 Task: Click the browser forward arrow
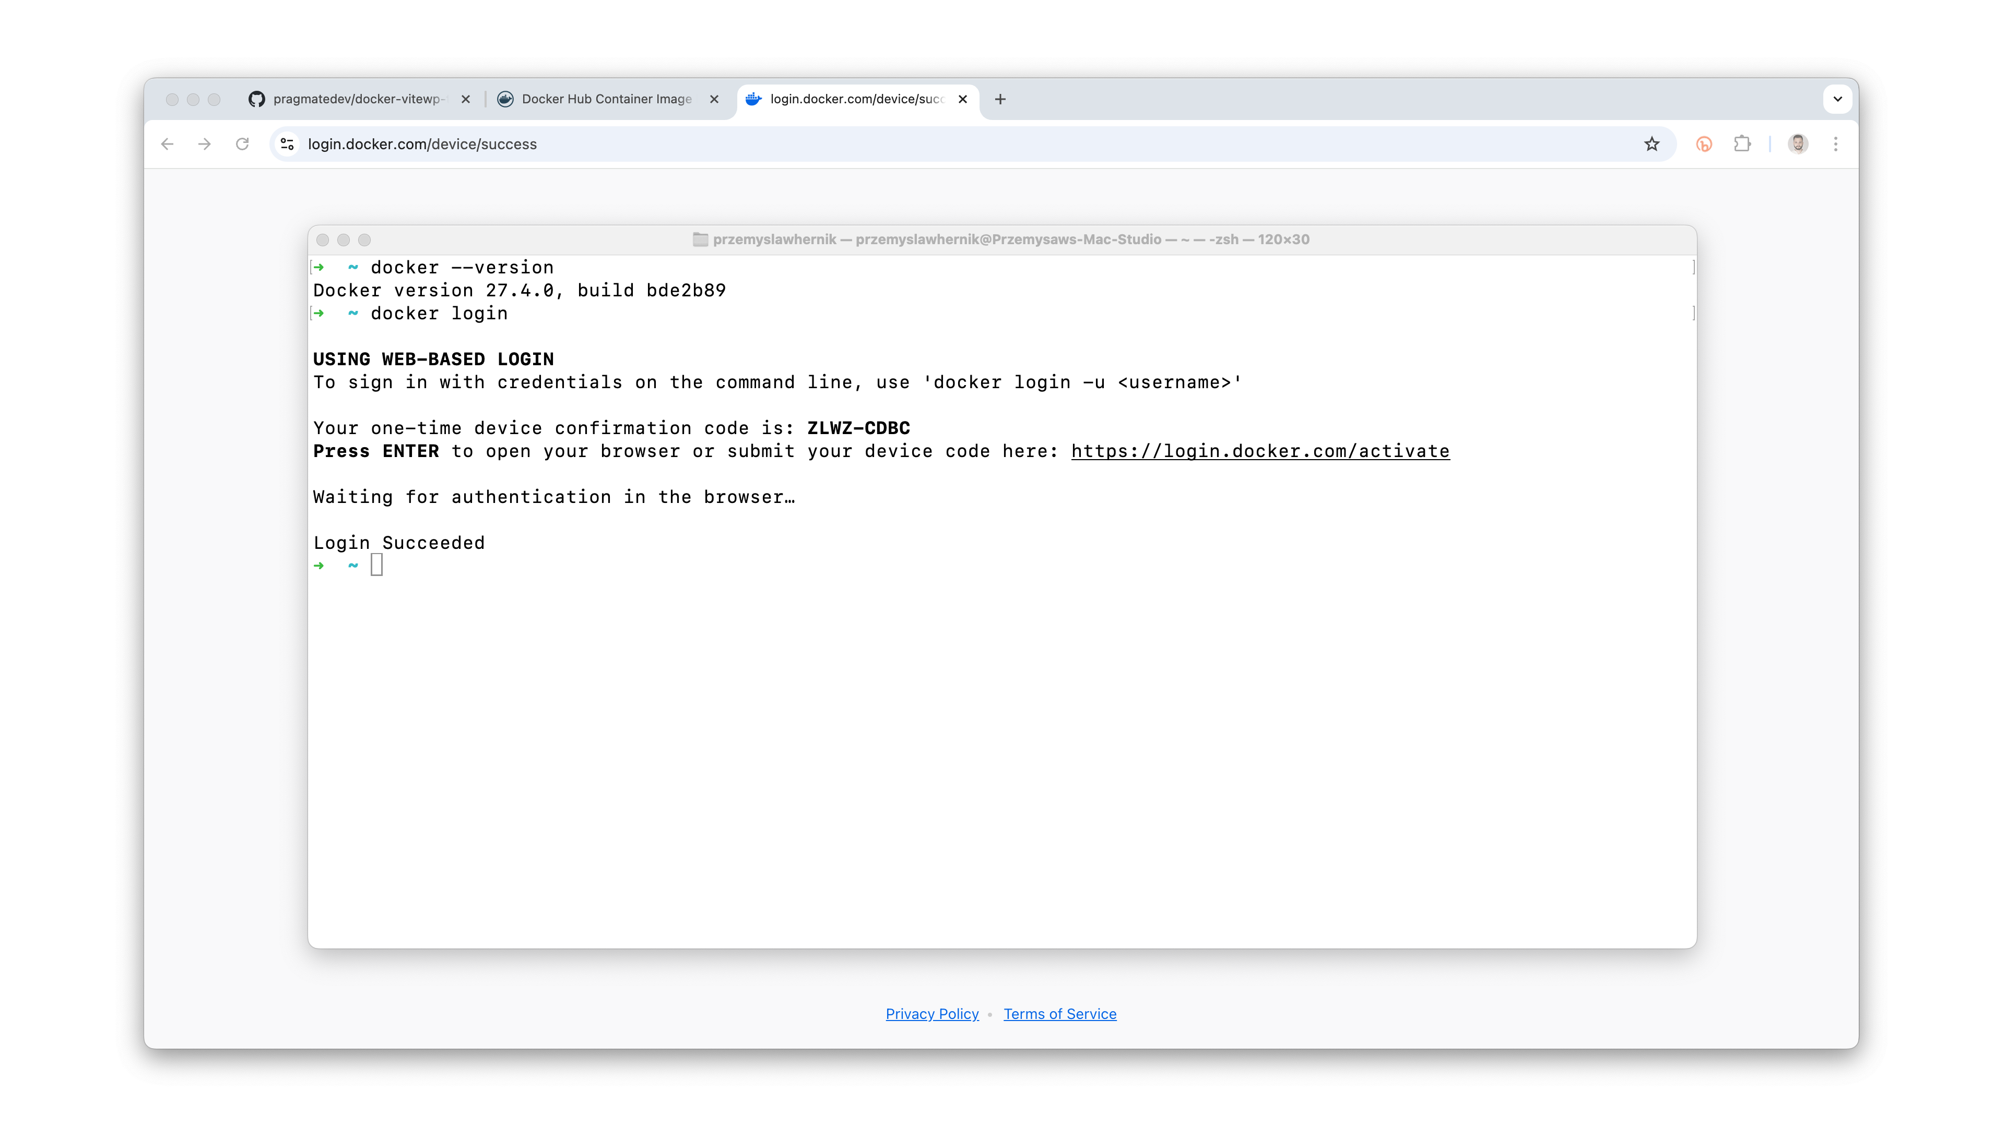[x=205, y=144]
